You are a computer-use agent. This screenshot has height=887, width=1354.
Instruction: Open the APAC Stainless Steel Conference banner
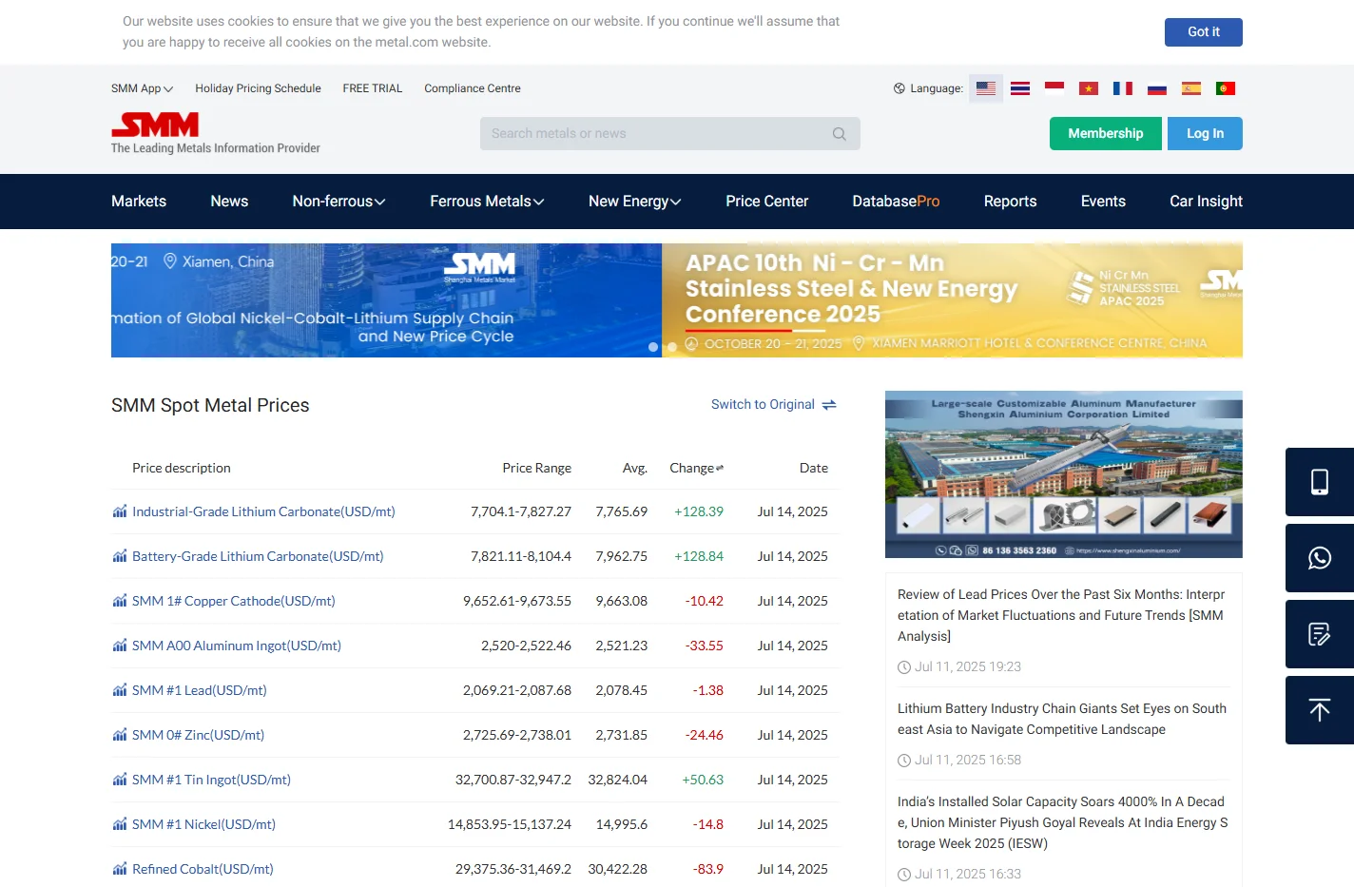click(952, 300)
